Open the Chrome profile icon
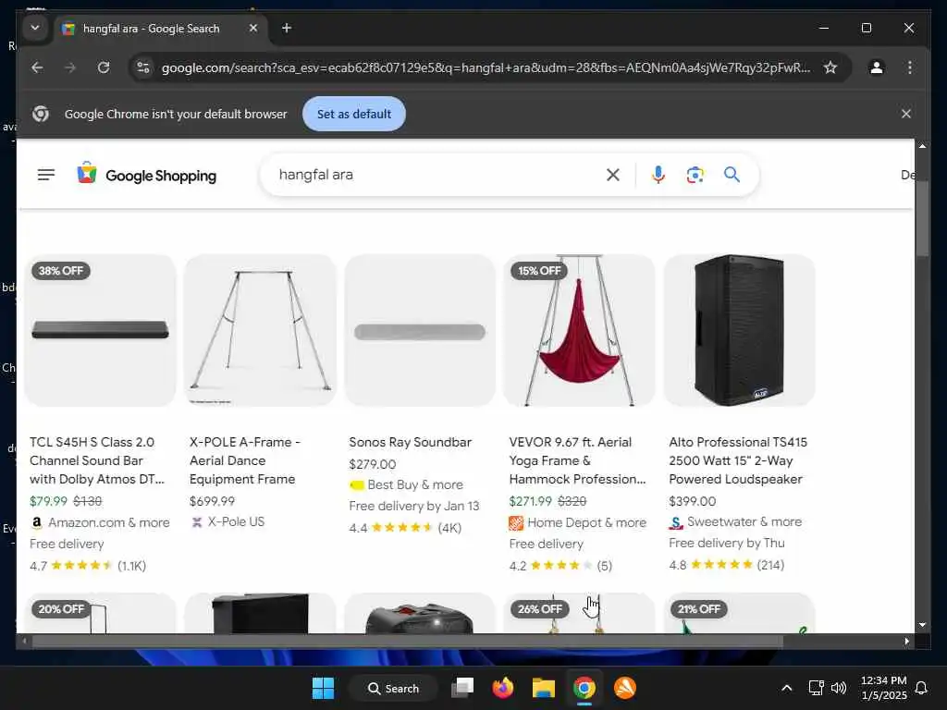The width and height of the screenshot is (947, 710). pyautogui.click(x=877, y=67)
